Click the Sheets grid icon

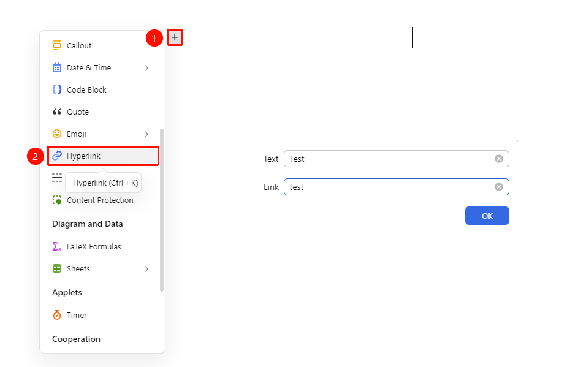tap(57, 268)
